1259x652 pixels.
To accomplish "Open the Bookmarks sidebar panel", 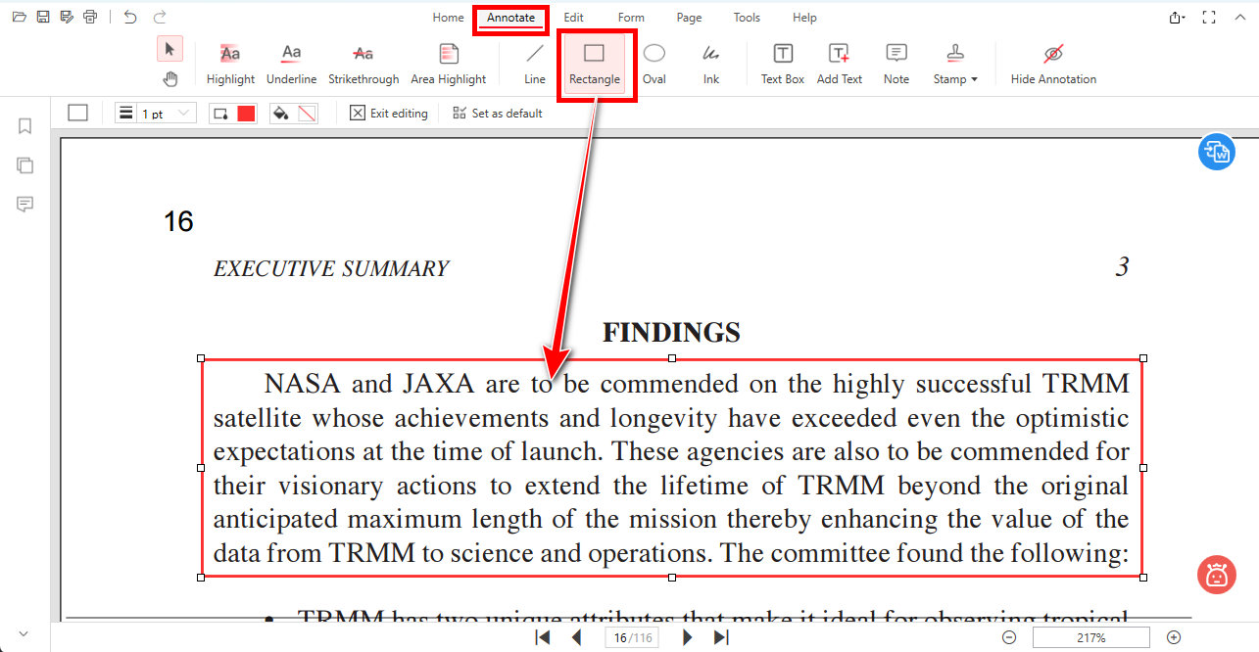I will coord(25,126).
